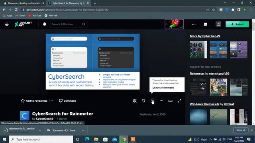
Task: Open the tab search dropdown in Chrome
Action: (x=225, y=3)
